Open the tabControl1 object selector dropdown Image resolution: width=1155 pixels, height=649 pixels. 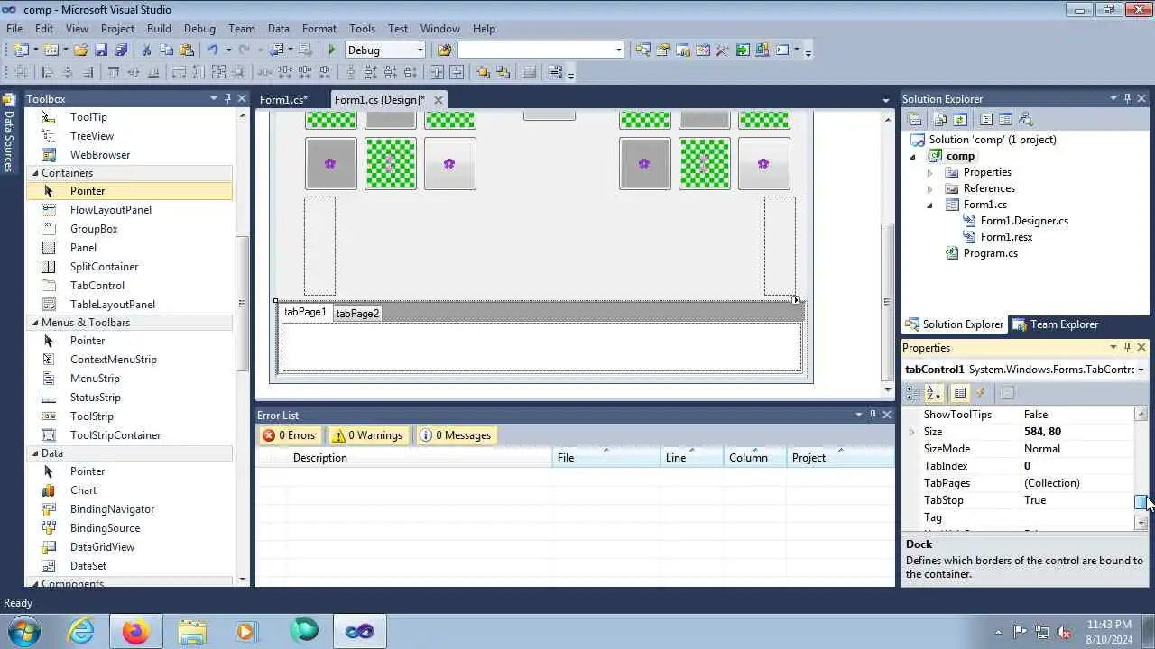point(1141,370)
